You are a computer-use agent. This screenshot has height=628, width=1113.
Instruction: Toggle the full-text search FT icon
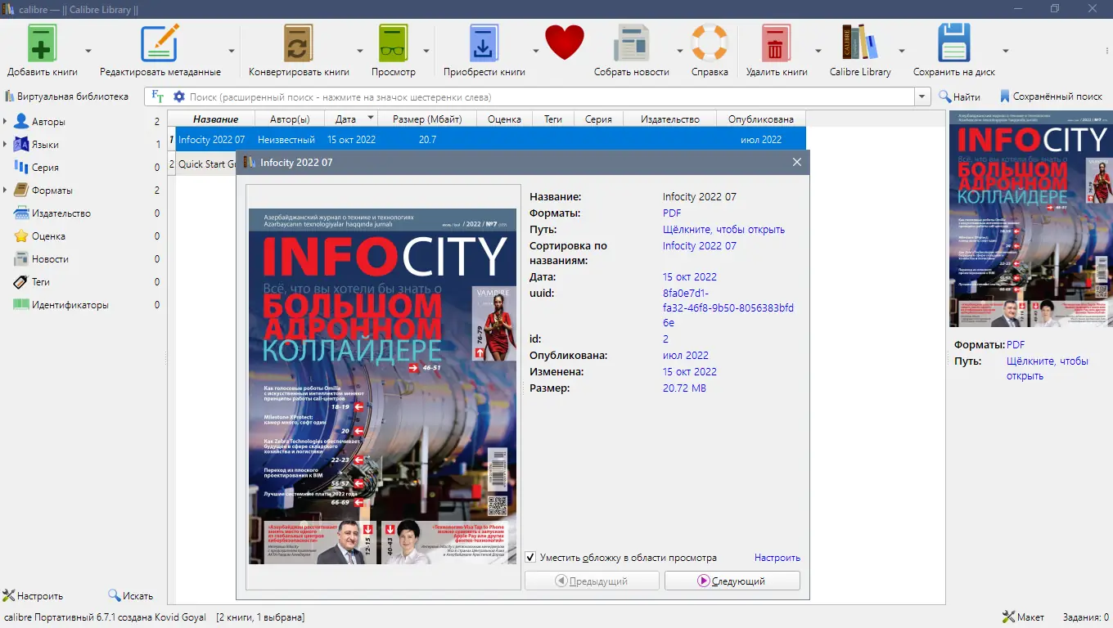click(x=158, y=96)
